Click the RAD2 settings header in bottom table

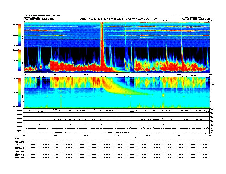click(x=17, y=139)
